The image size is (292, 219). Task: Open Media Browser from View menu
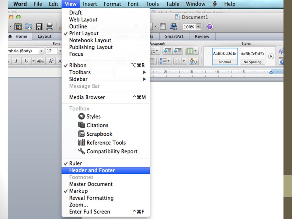point(106,97)
